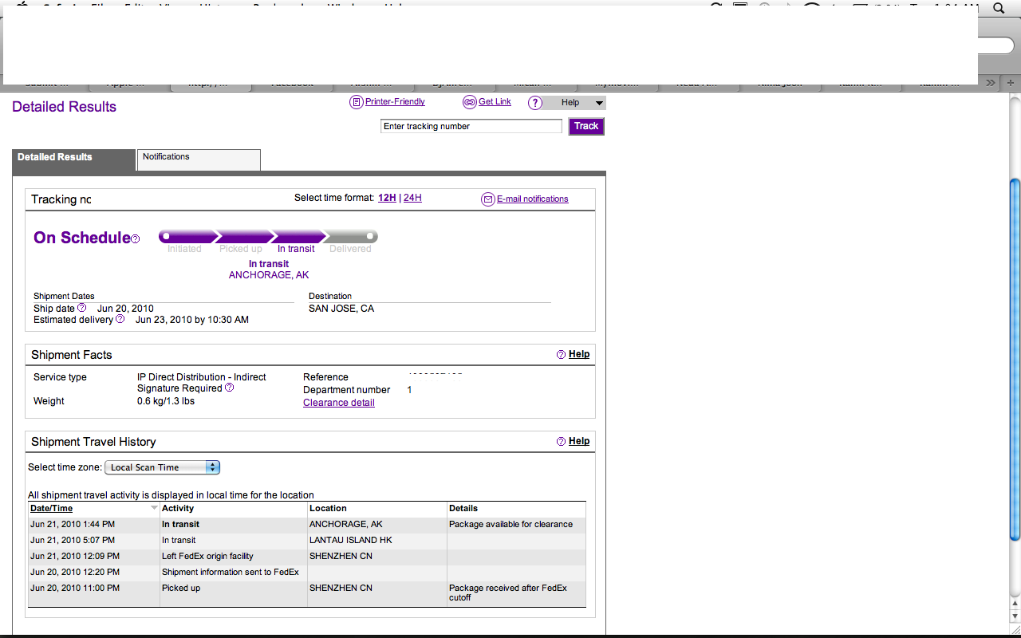This screenshot has height=638, width=1021.
Task: Click the 'Jun 21, 2010 5:07 PM' row date
Action: 73,540
